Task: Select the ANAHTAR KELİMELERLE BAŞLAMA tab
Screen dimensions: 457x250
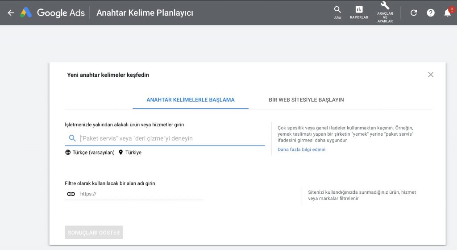Action: coord(190,100)
